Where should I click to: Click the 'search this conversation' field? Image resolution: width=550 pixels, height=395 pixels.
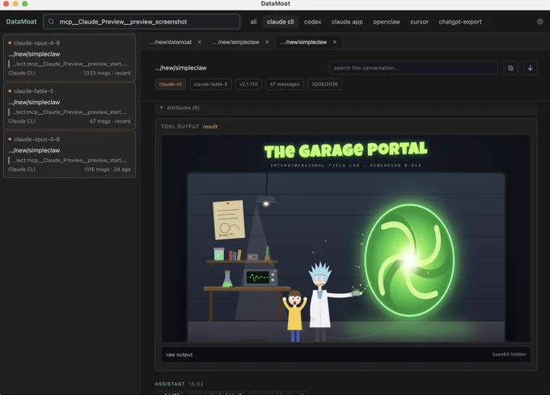[413, 68]
